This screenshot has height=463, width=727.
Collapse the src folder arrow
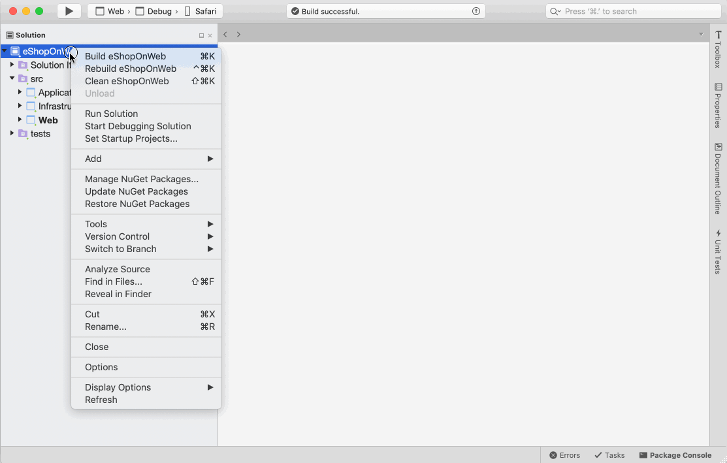[12, 78]
